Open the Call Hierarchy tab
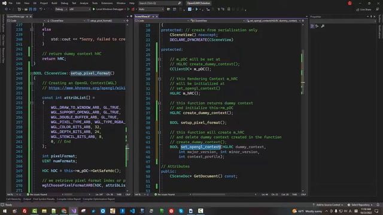383x215 pixels. 13,199
